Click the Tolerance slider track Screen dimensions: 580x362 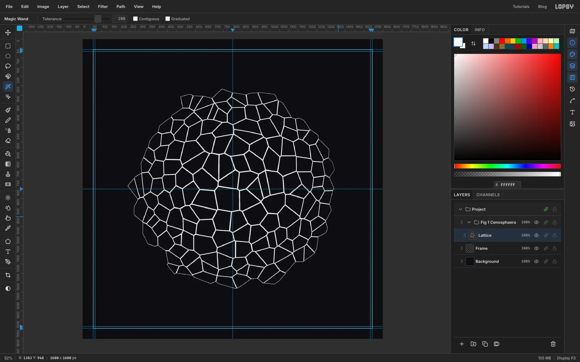87,19
